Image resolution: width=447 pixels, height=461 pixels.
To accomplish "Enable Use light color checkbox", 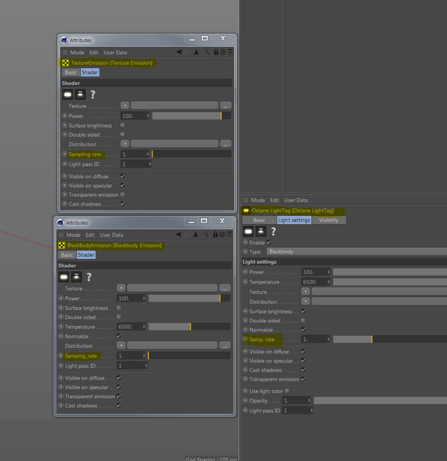I will coord(287,391).
